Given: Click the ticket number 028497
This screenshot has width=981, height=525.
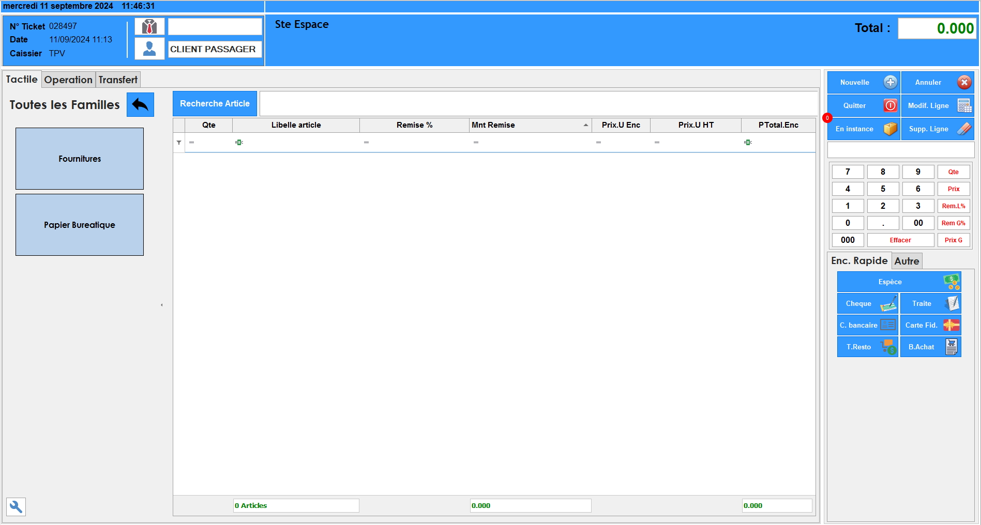Looking at the screenshot, I should coord(63,26).
